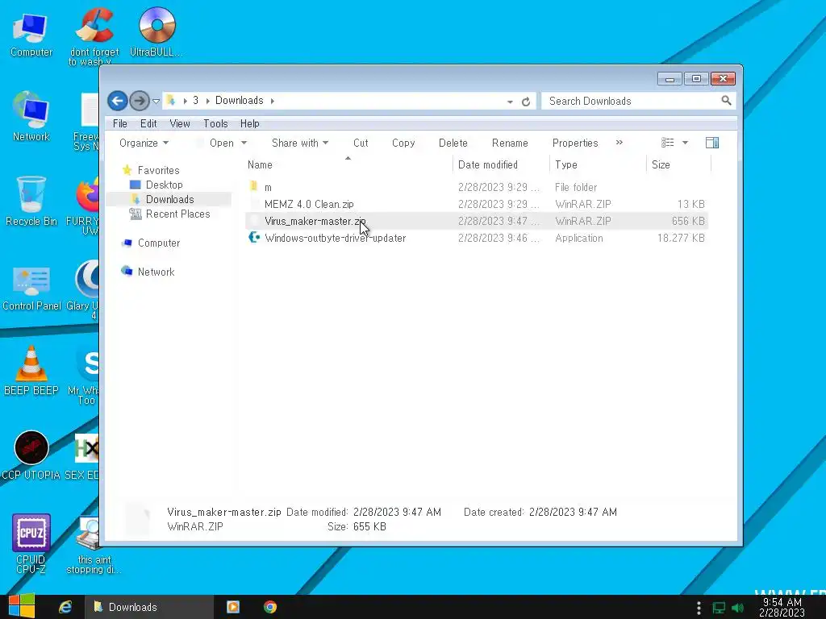Toggle the preview pane icon

(x=711, y=143)
